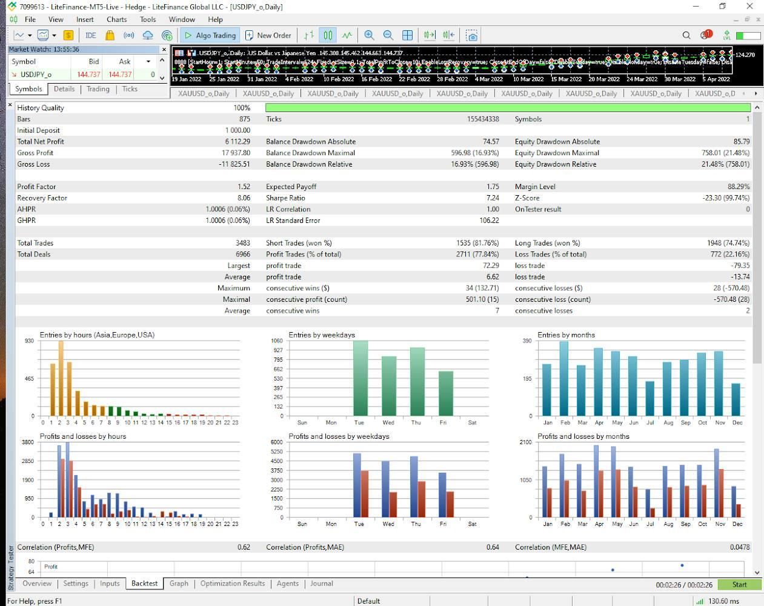The width and height of the screenshot is (764, 606).
Task: Click the Default profile in status bar
Action: [x=368, y=601]
